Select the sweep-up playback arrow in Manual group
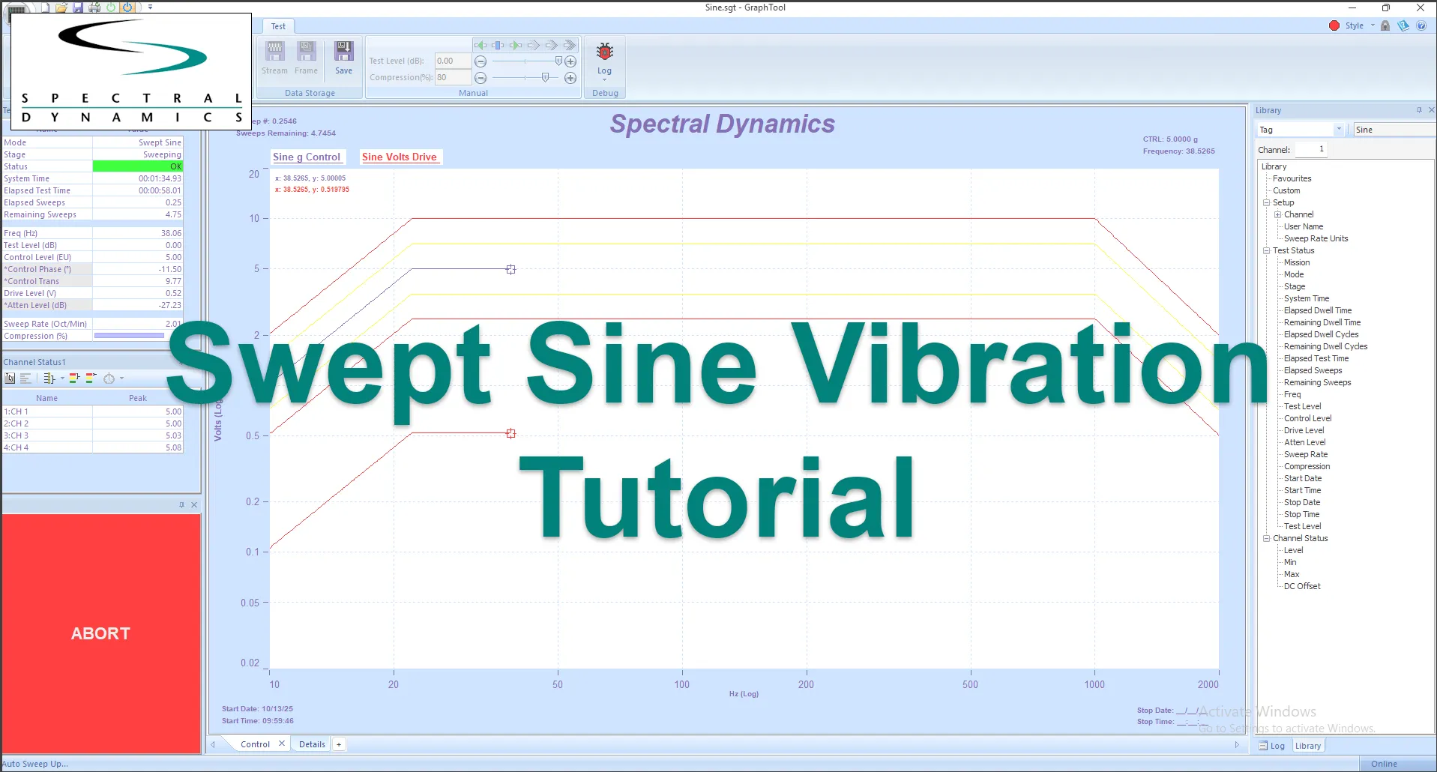Image resolution: width=1437 pixels, height=772 pixels. coord(516,45)
